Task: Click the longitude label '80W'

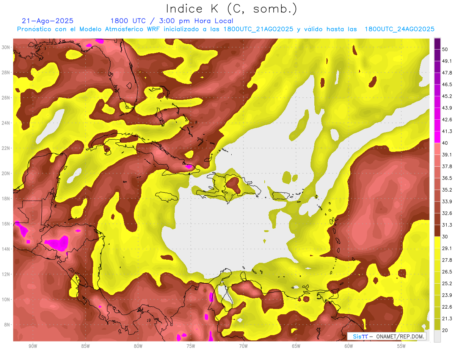Action: click(x=138, y=346)
